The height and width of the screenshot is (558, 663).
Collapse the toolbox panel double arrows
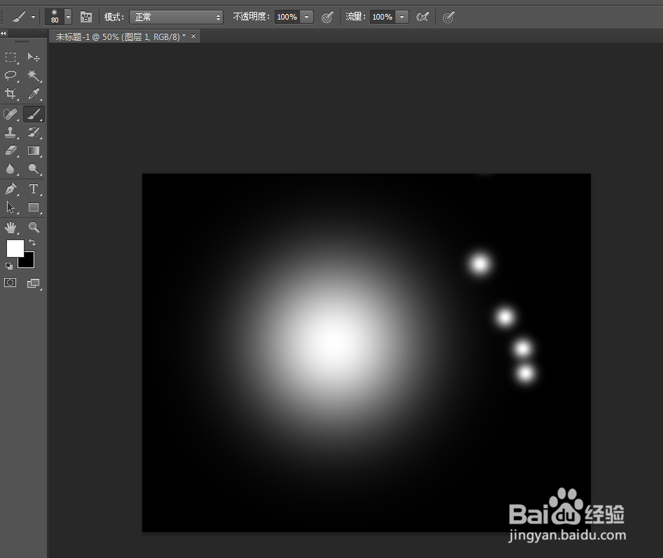(4, 34)
